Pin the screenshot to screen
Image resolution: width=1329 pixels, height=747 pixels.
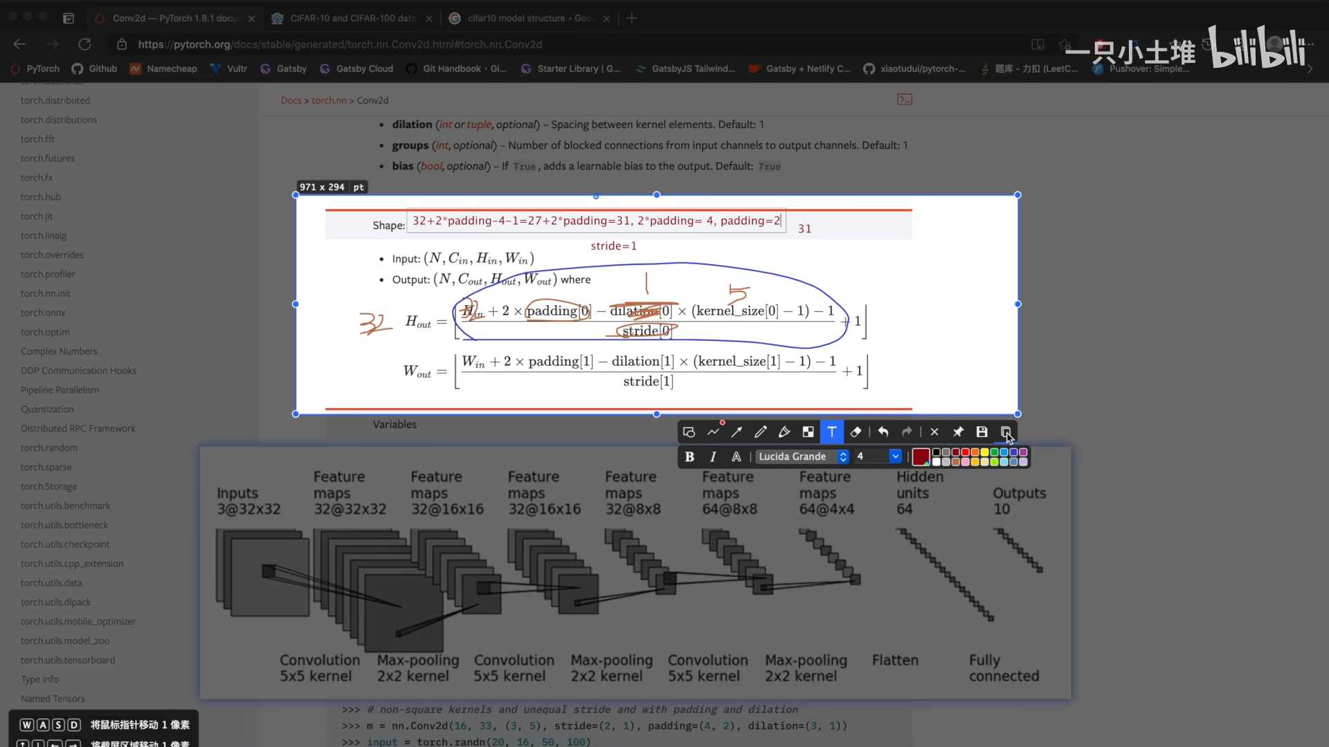click(x=958, y=432)
